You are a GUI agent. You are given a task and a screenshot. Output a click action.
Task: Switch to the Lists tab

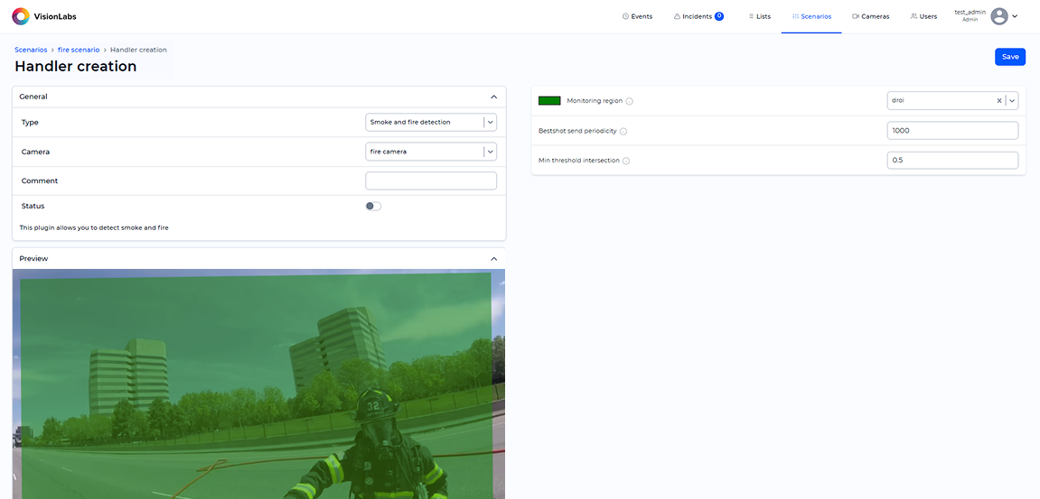pyautogui.click(x=759, y=16)
